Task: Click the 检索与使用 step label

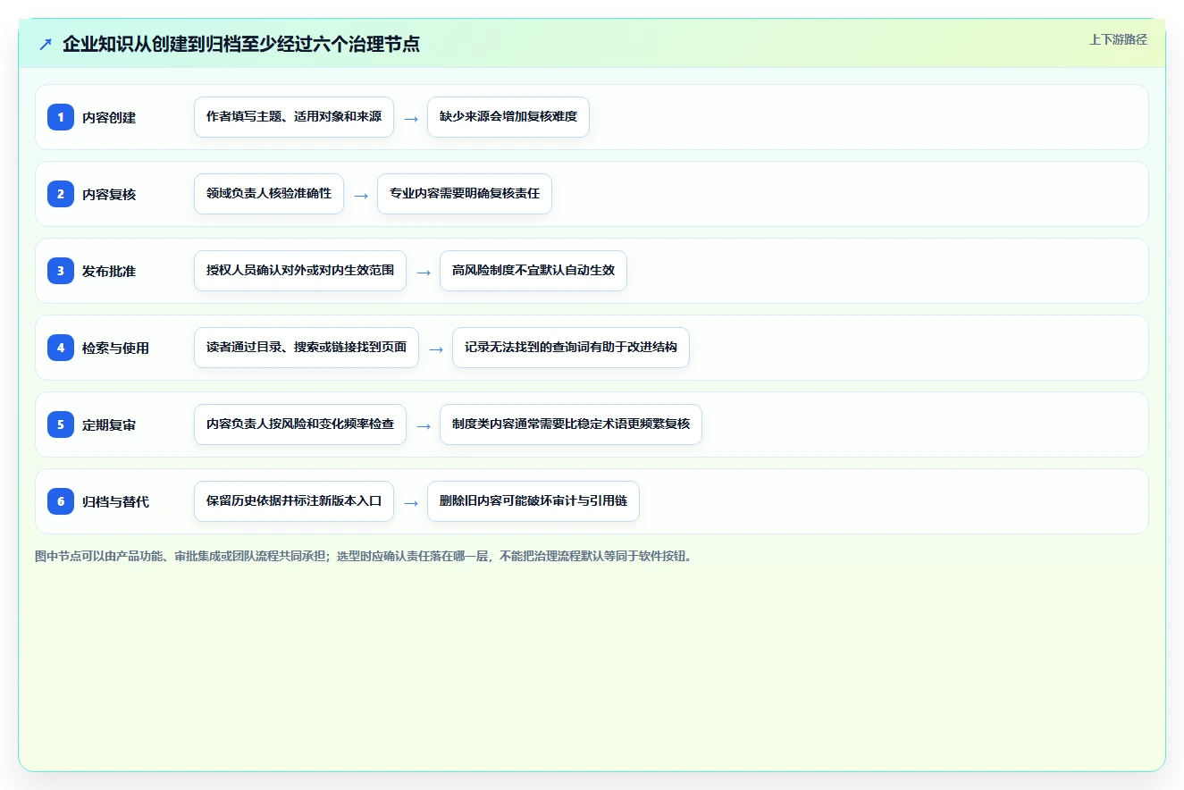Action: click(115, 348)
